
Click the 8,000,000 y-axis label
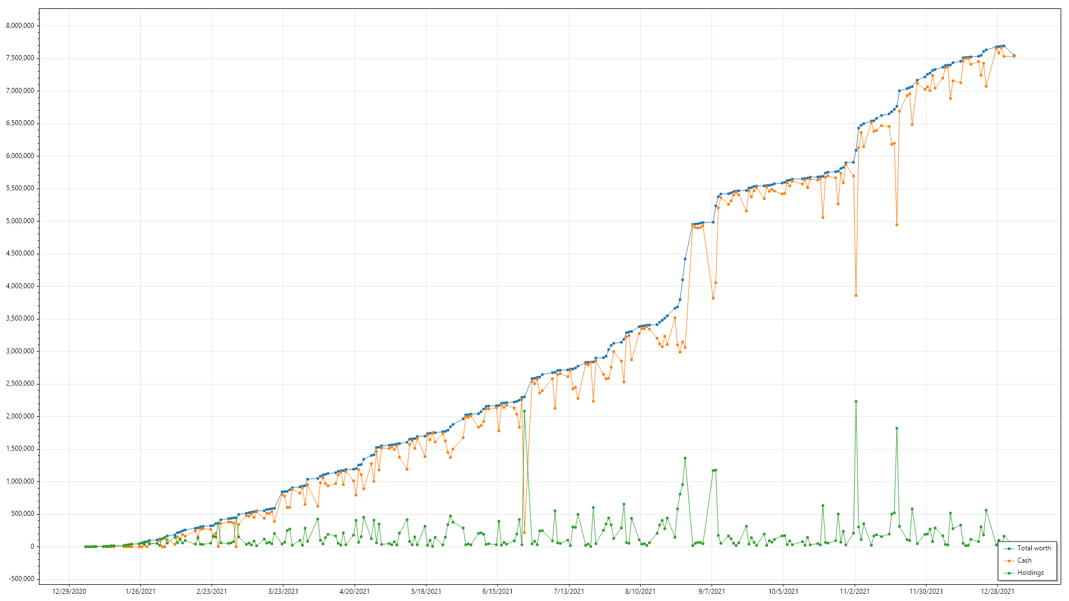click(x=20, y=26)
